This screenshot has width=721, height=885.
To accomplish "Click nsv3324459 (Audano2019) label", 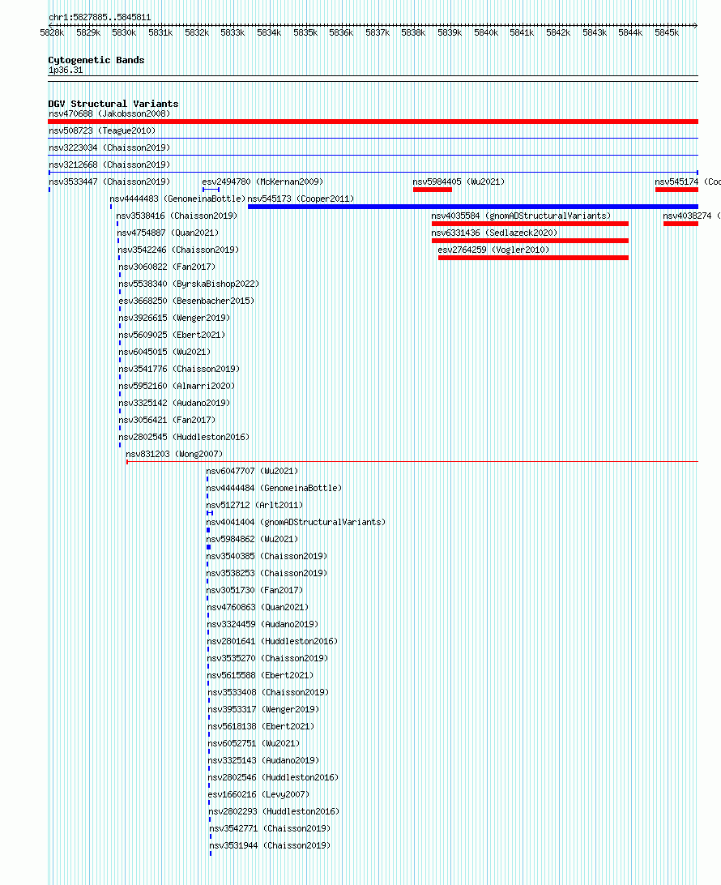I will click(263, 624).
